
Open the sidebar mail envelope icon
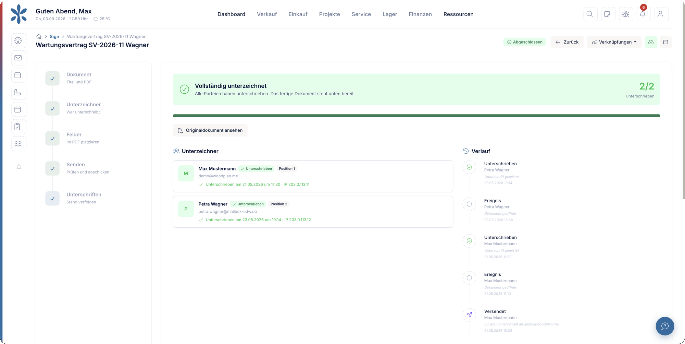click(x=18, y=58)
